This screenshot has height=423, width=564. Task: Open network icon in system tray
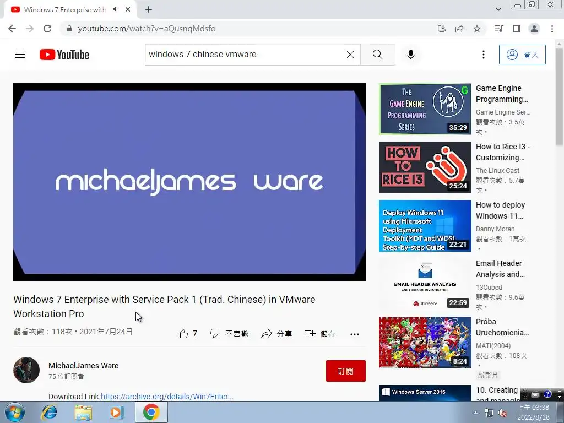[489, 413]
